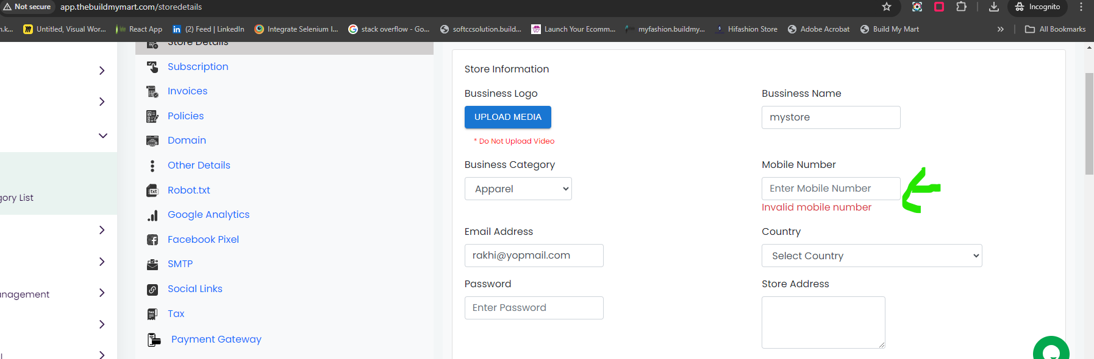1094x359 pixels.
Task: Open the Policies link
Action: coord(186,116)
